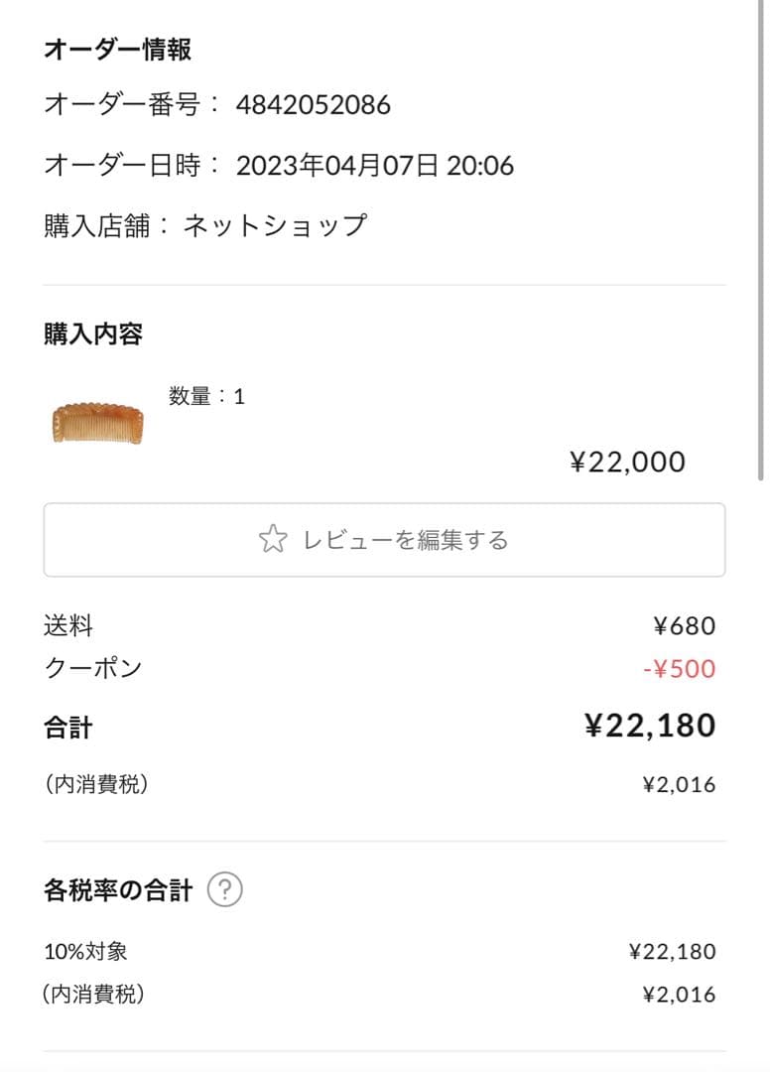
Task: Click the 送料 shipping label
Action: [68, 626]
